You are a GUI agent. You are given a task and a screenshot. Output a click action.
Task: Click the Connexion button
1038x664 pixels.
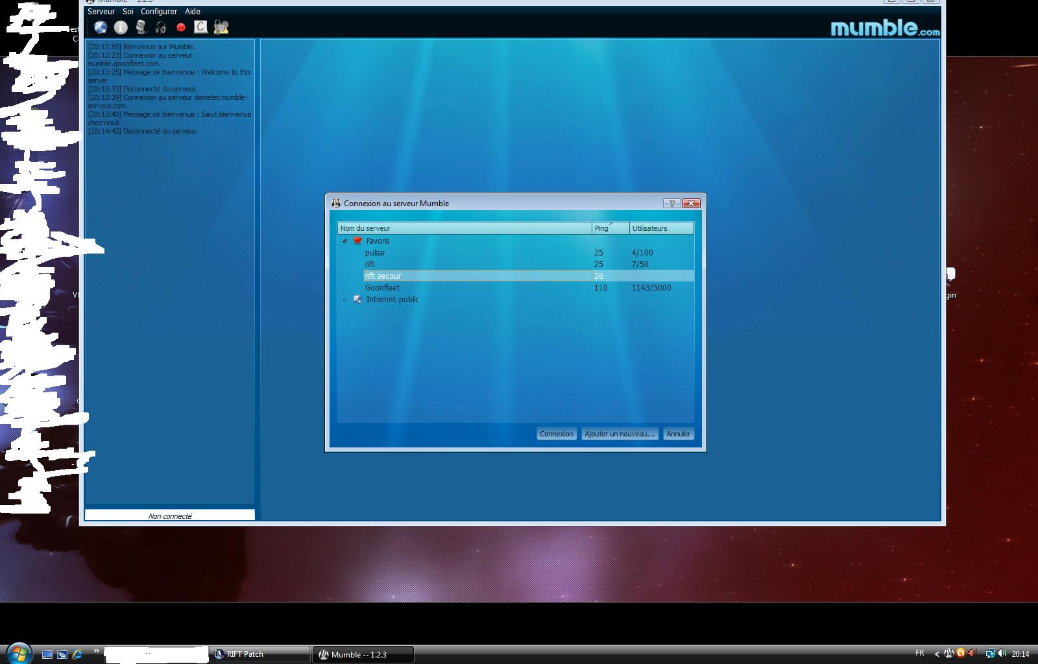click(x=557, y=434)
